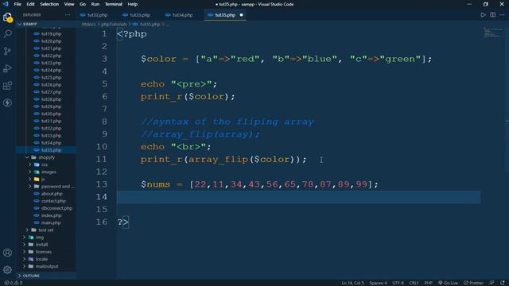Collapse the shopyfy folder
Screen dimensions: 509x286
pyautogui.click(x=46, y=157)
